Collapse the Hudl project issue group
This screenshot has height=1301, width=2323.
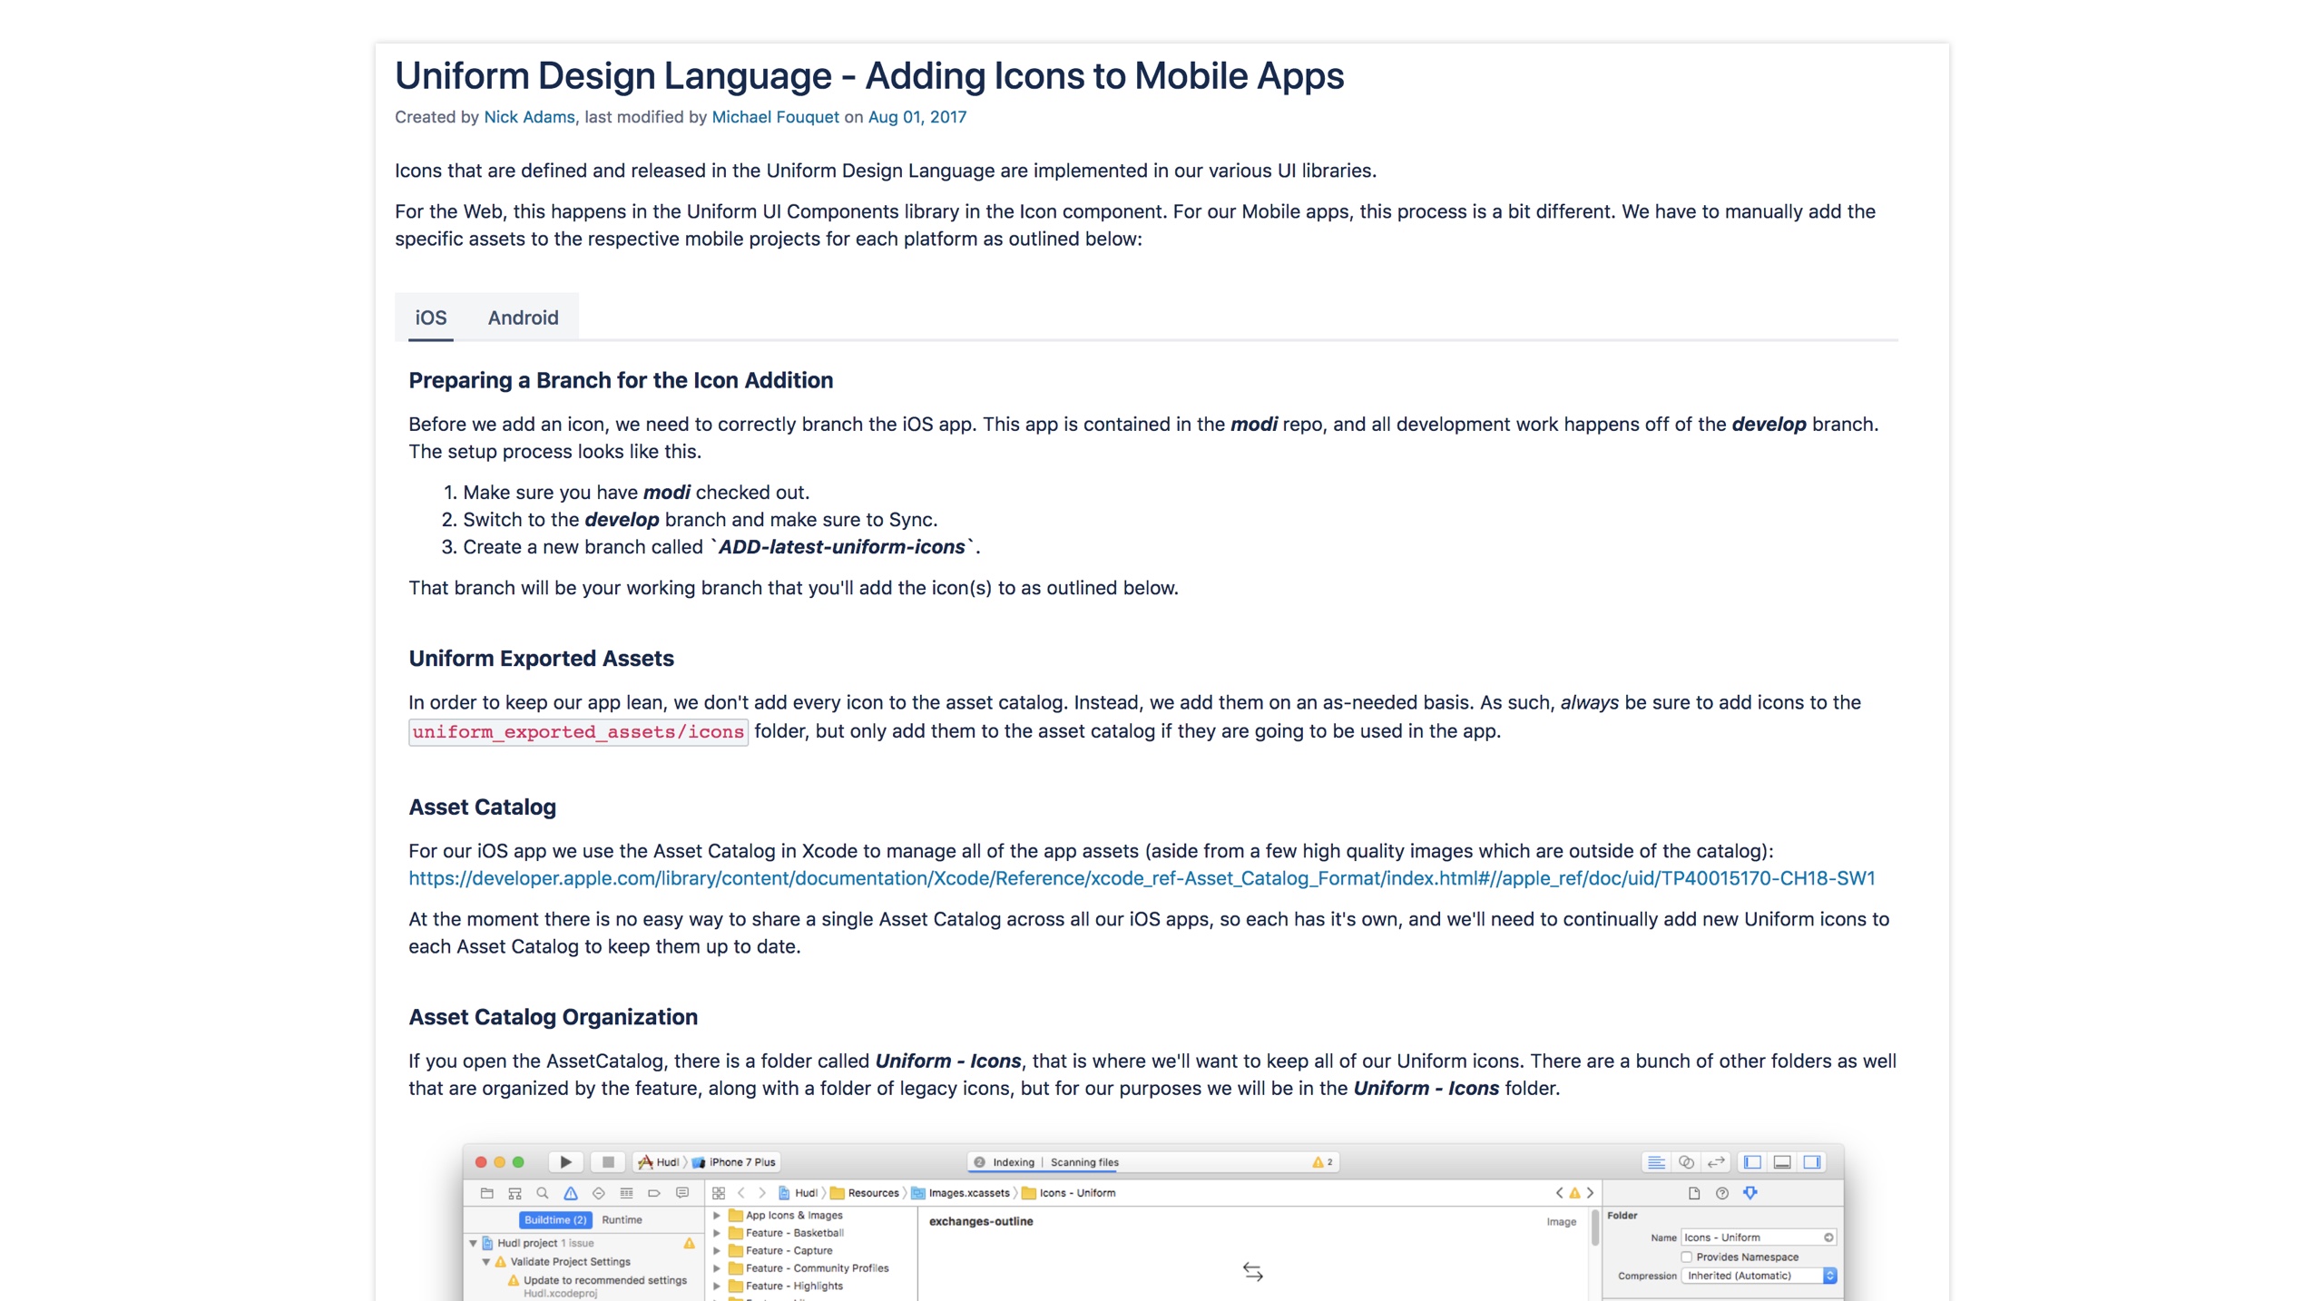(473, 1244)
